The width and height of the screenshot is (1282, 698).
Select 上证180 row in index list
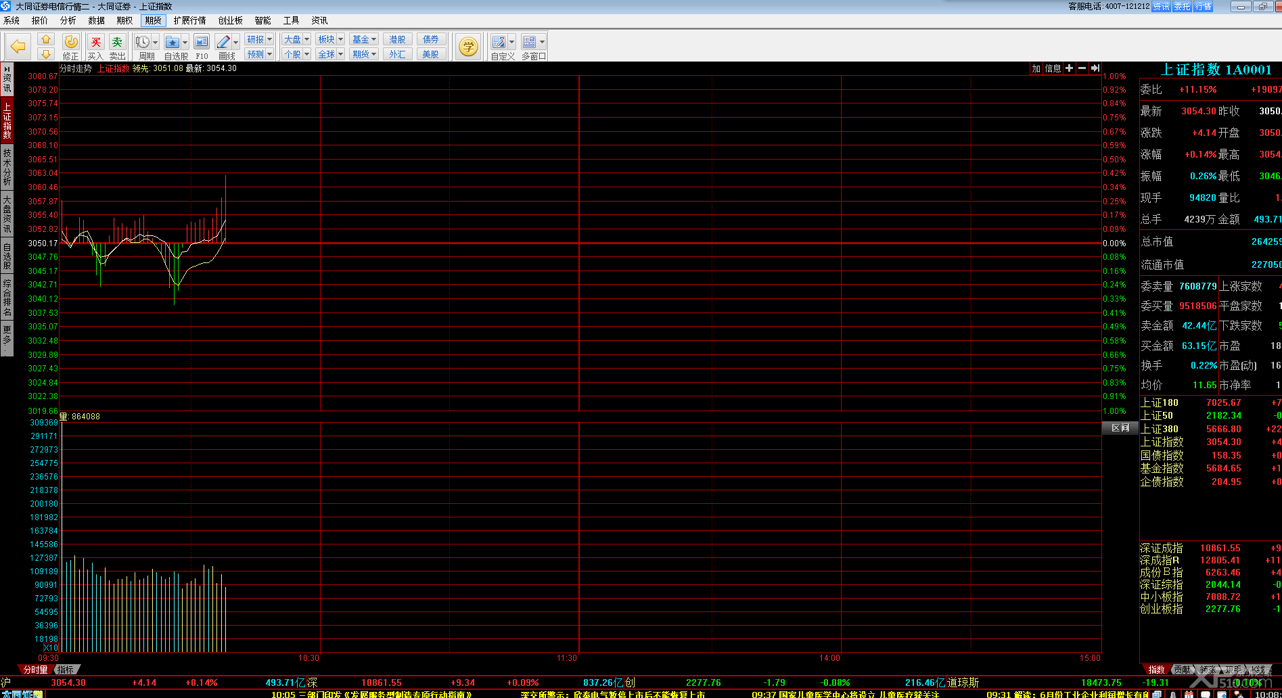[x=1210, y=402]
